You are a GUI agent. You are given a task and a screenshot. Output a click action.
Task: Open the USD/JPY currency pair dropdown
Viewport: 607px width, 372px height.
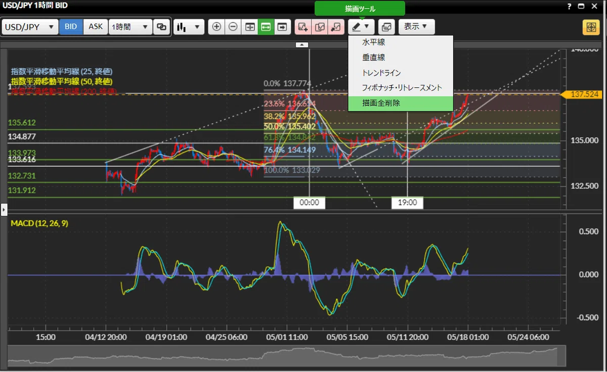[30, 27]
